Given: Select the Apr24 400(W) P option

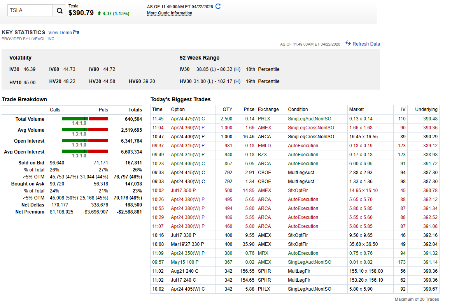Looking at the screenshot, I should point(187,137).
